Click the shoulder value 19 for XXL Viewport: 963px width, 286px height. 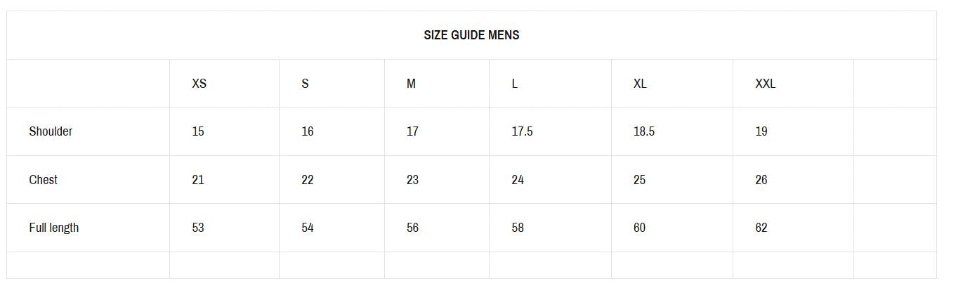point(761,131)
